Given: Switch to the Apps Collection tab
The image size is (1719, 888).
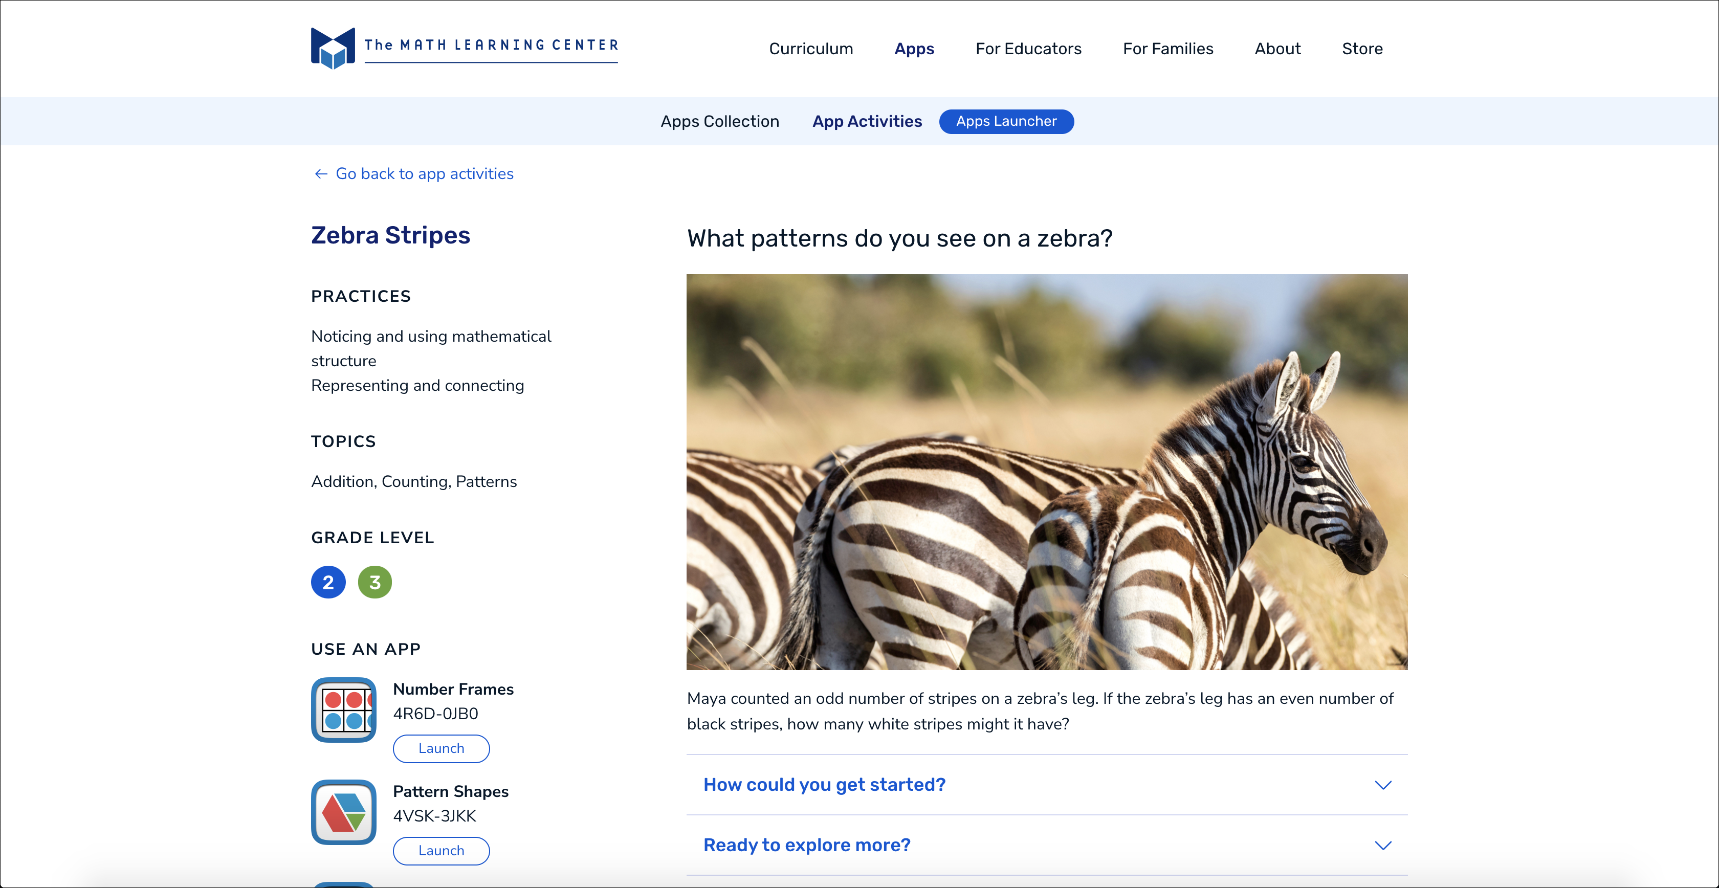Looking at the screenshot, I should point(719,121).
